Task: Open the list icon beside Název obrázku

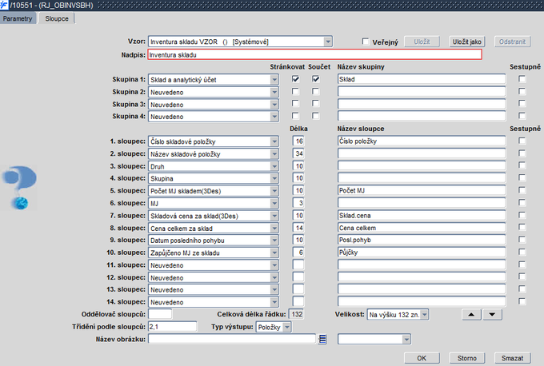Action: coord(322,339)
